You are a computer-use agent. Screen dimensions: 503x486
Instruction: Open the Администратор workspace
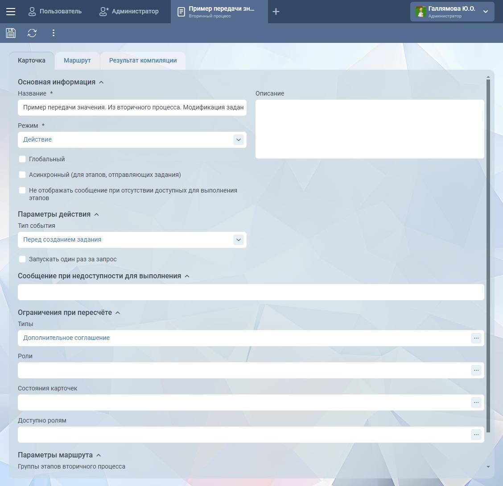pyautogui.click(x=129, y=12)
